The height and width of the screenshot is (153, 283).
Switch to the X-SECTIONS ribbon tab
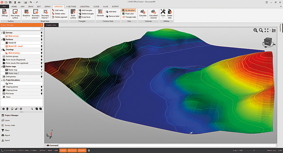71,6
